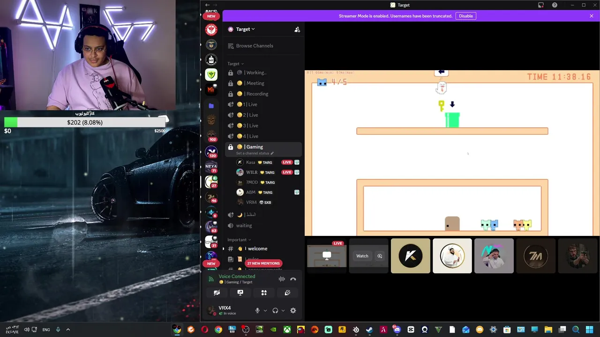The height and width of the screenshot is (337, 600).
Task: Open Steam from the taskbar
Action: tap(369, 330)
